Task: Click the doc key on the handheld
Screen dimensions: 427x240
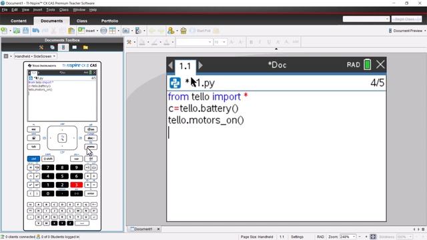Action: [x=91, y=138]
